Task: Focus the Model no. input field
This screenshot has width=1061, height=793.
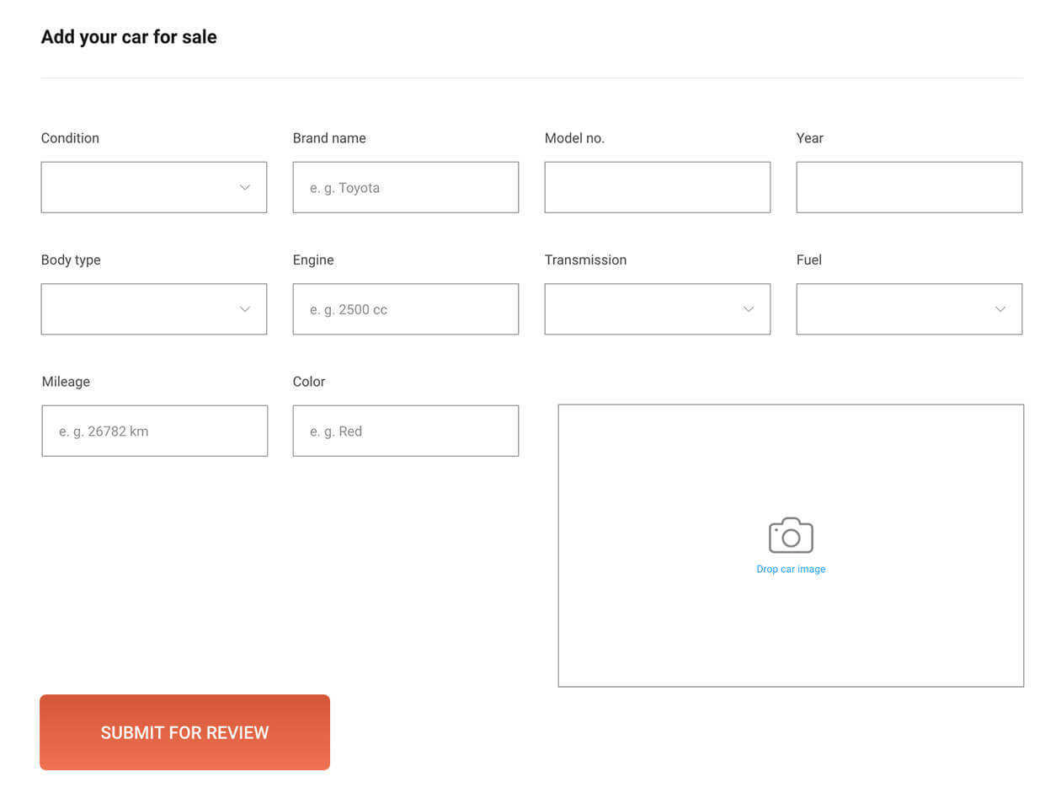Action: click(x=658, y=187)
